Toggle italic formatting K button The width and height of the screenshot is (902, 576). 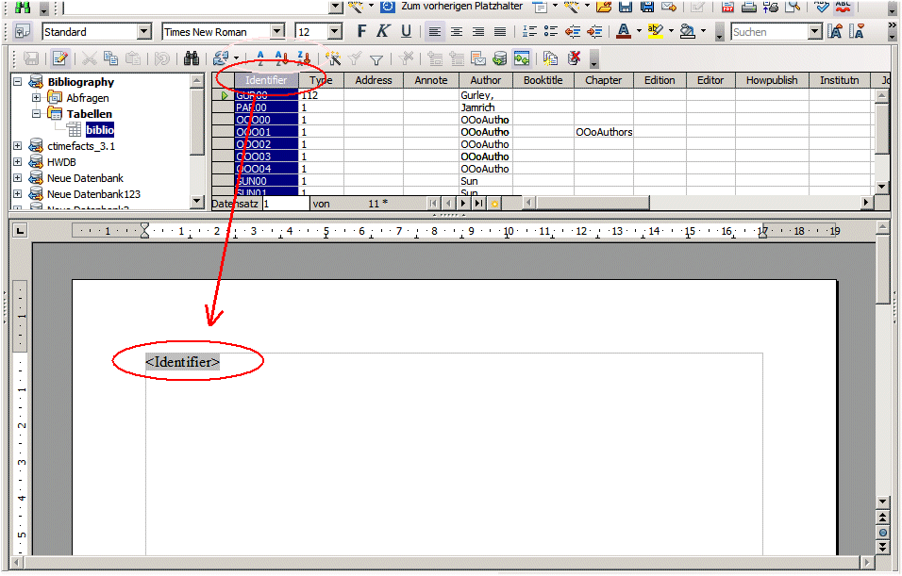[x=383, y=32]
